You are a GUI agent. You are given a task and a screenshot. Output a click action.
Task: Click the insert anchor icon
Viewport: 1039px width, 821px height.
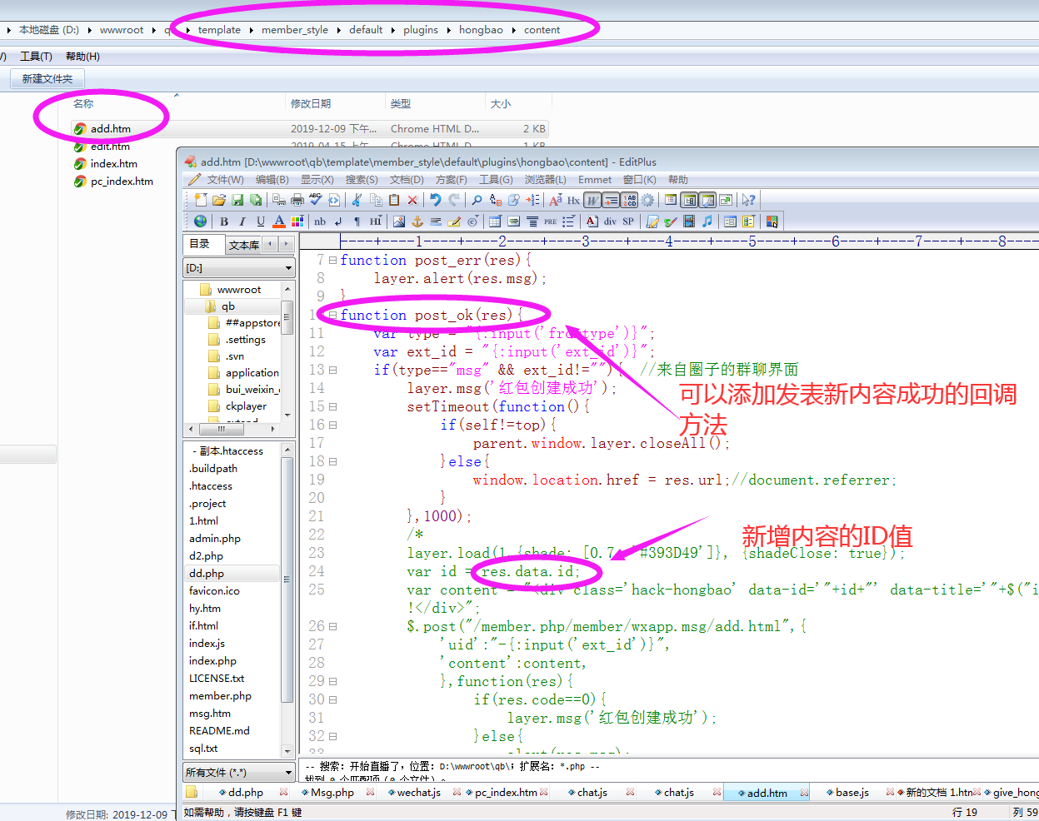[417, 221]
